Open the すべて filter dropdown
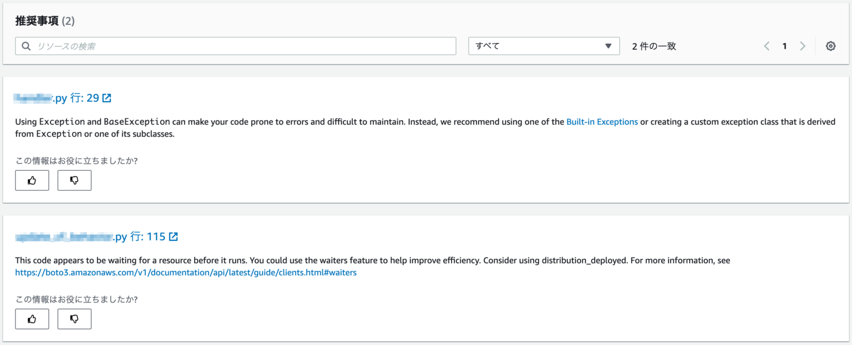This screenshot has width=852, height=345. pos(544,47)
